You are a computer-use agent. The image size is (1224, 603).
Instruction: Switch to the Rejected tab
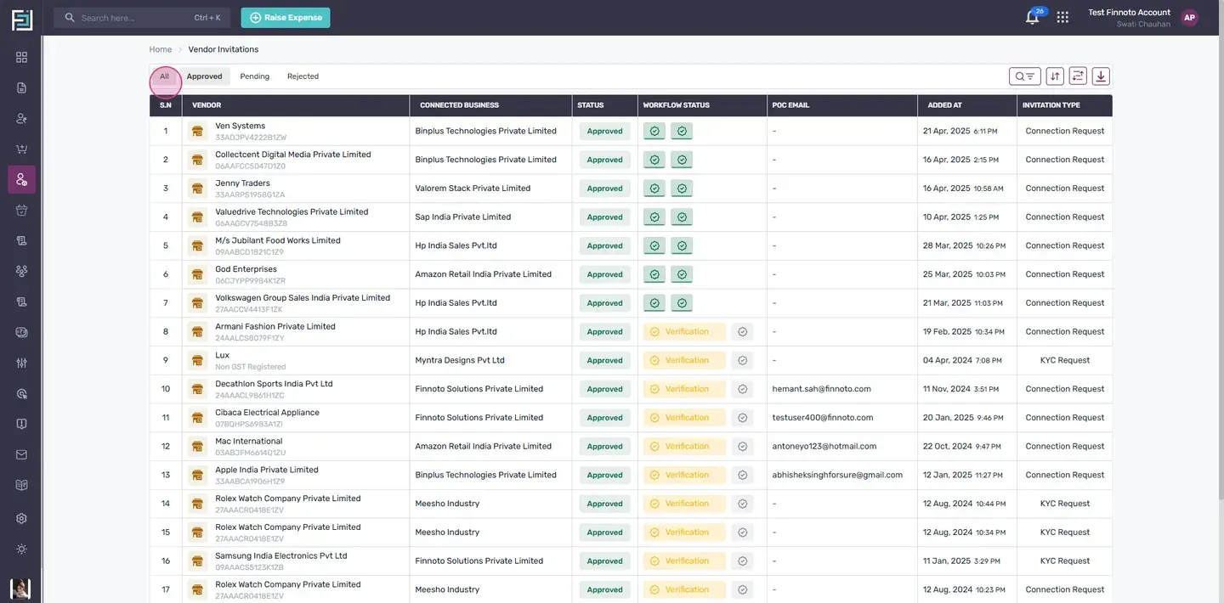click(x=303, y=76)
